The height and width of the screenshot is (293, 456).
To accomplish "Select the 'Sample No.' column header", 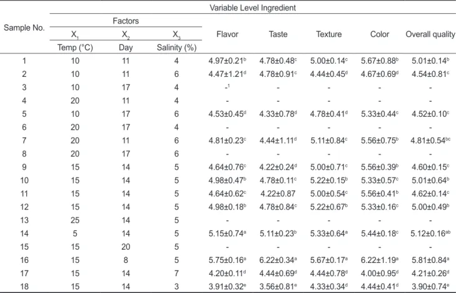I will (x=24, y=28).
